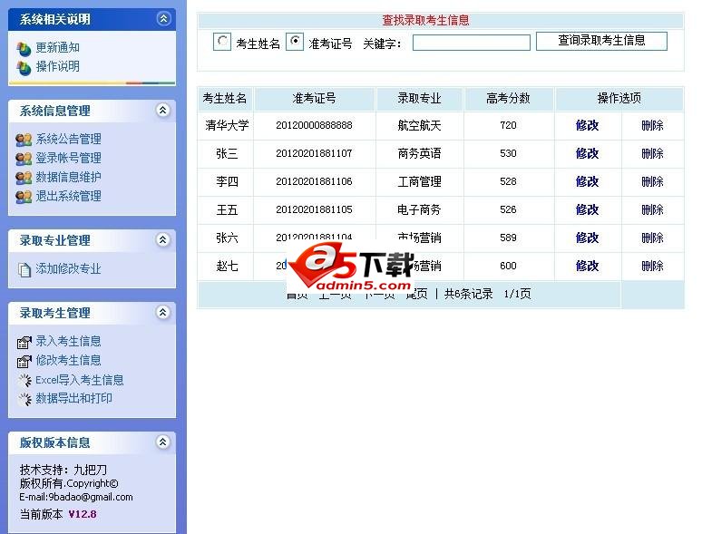The height and width of the screenshot is (534, 702).
Task: Click 修改 for 李四 row
Action: [588, 181]
